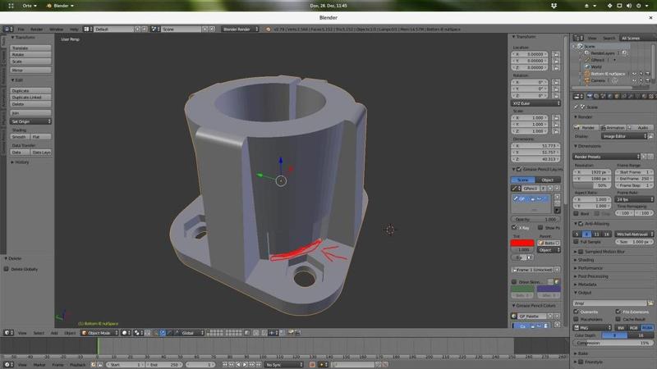Click the Duplicate Linked button
657x369 pixels.
[32, 98]
